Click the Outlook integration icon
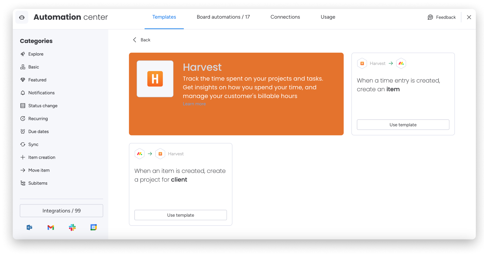 (x=29, y=227)
